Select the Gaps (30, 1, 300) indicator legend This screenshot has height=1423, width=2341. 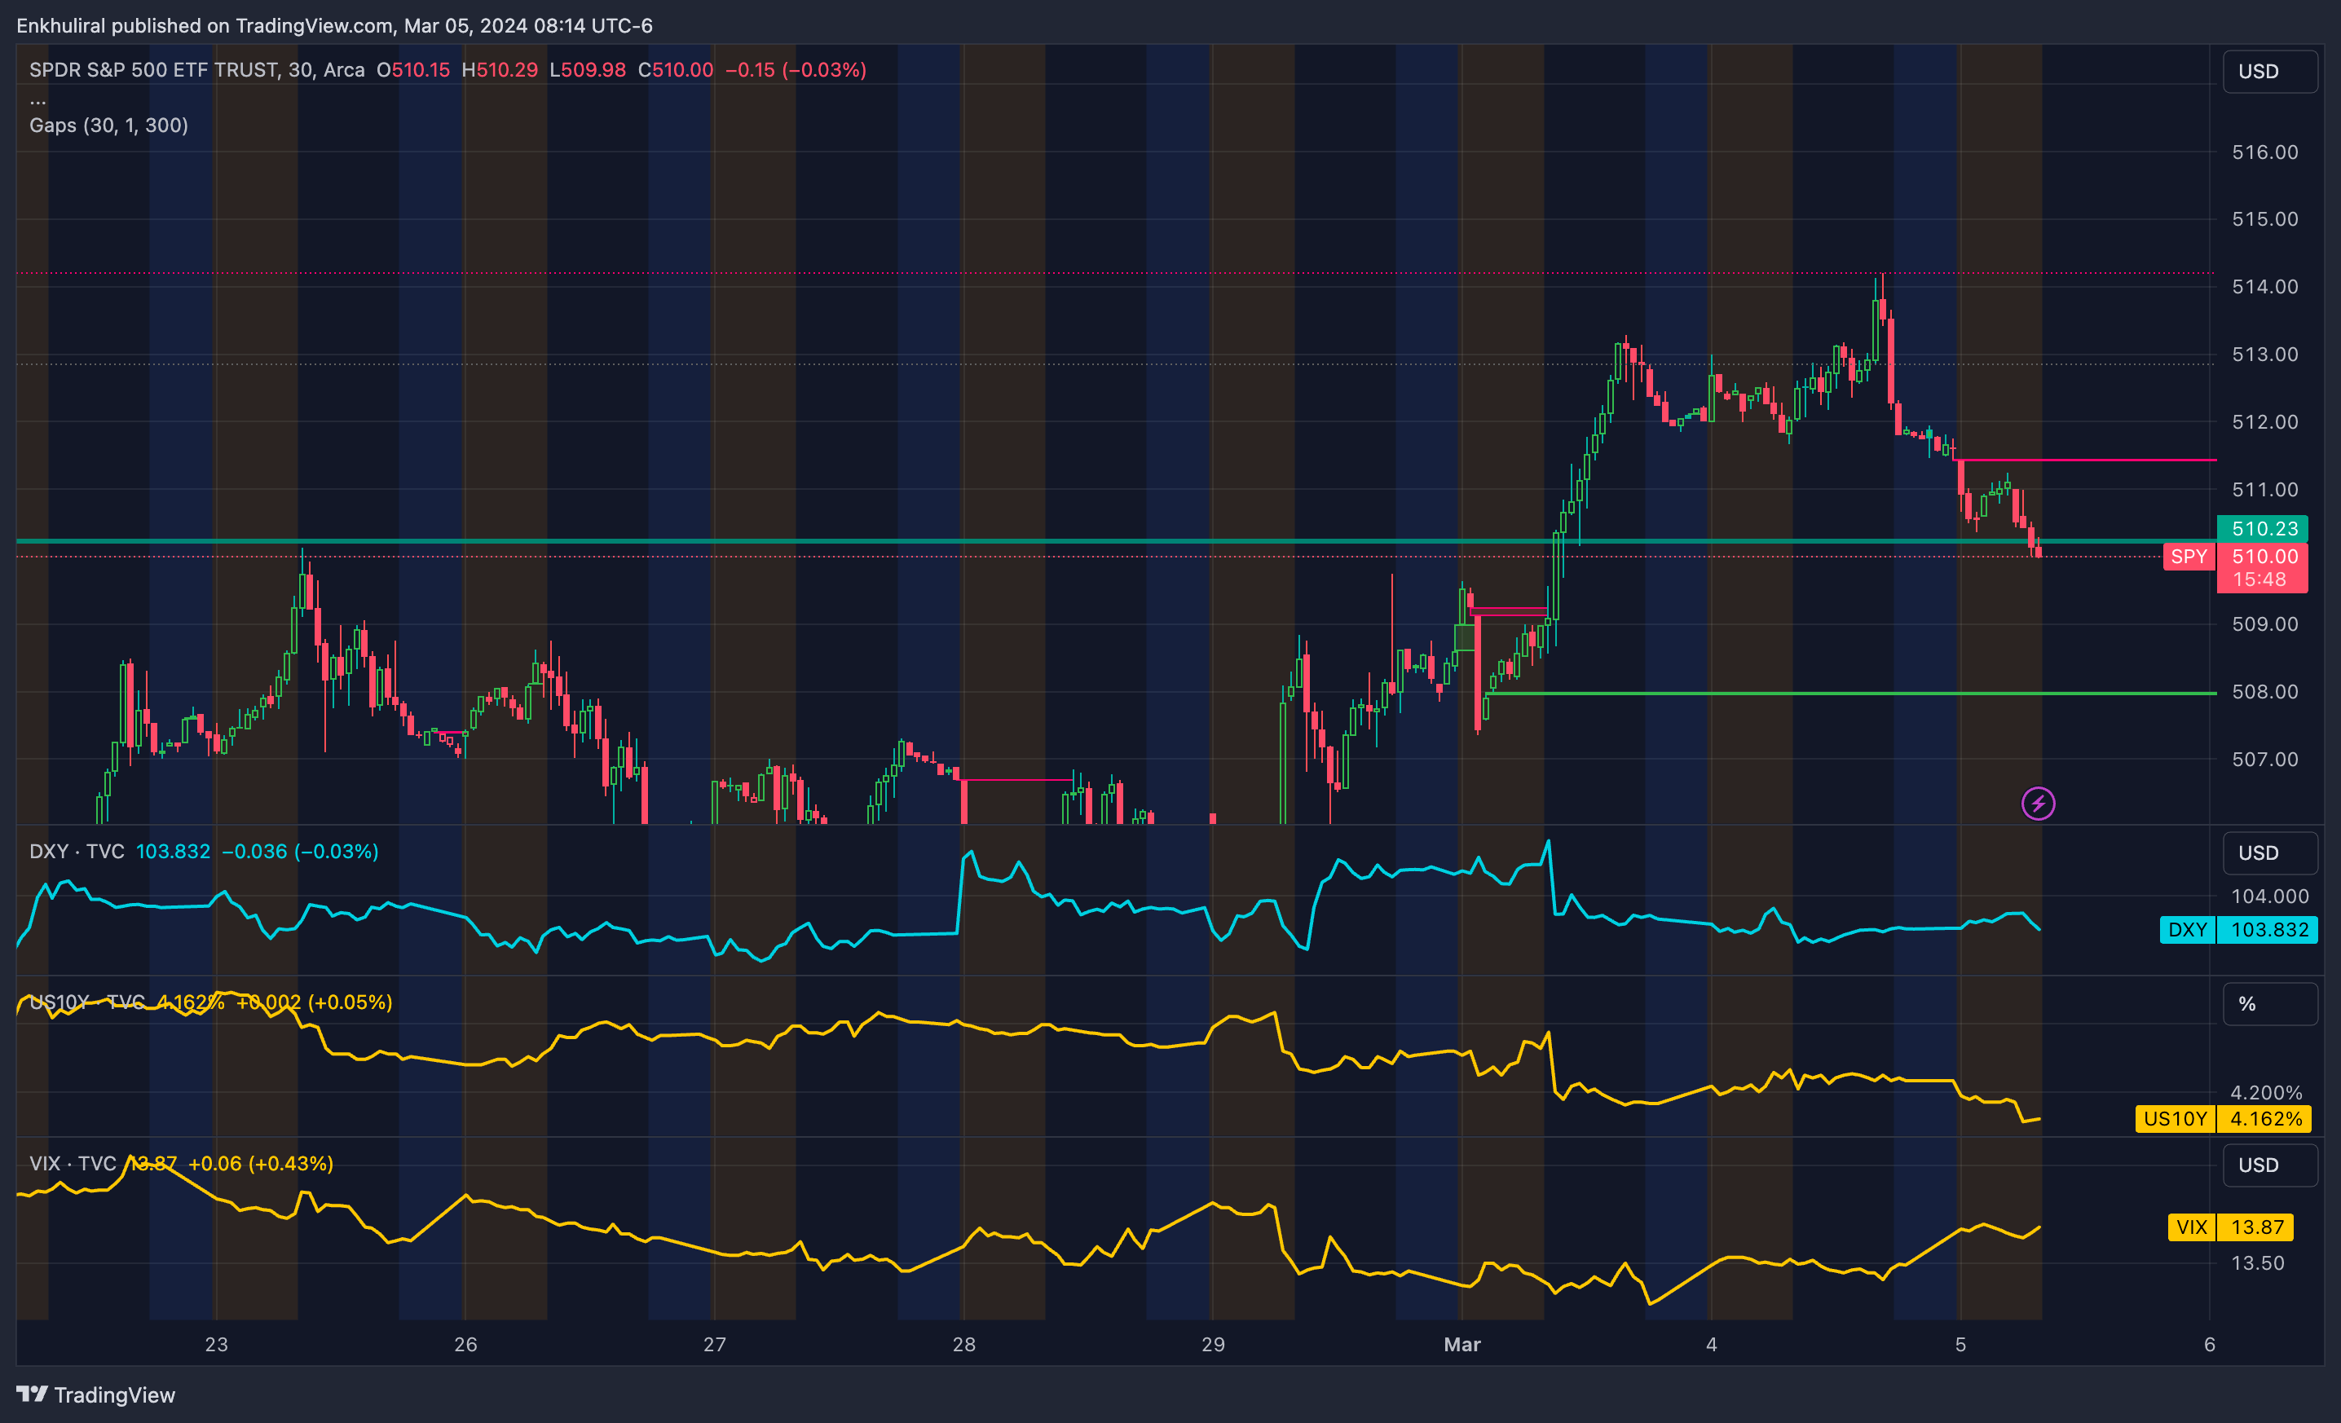coord(108,126)
